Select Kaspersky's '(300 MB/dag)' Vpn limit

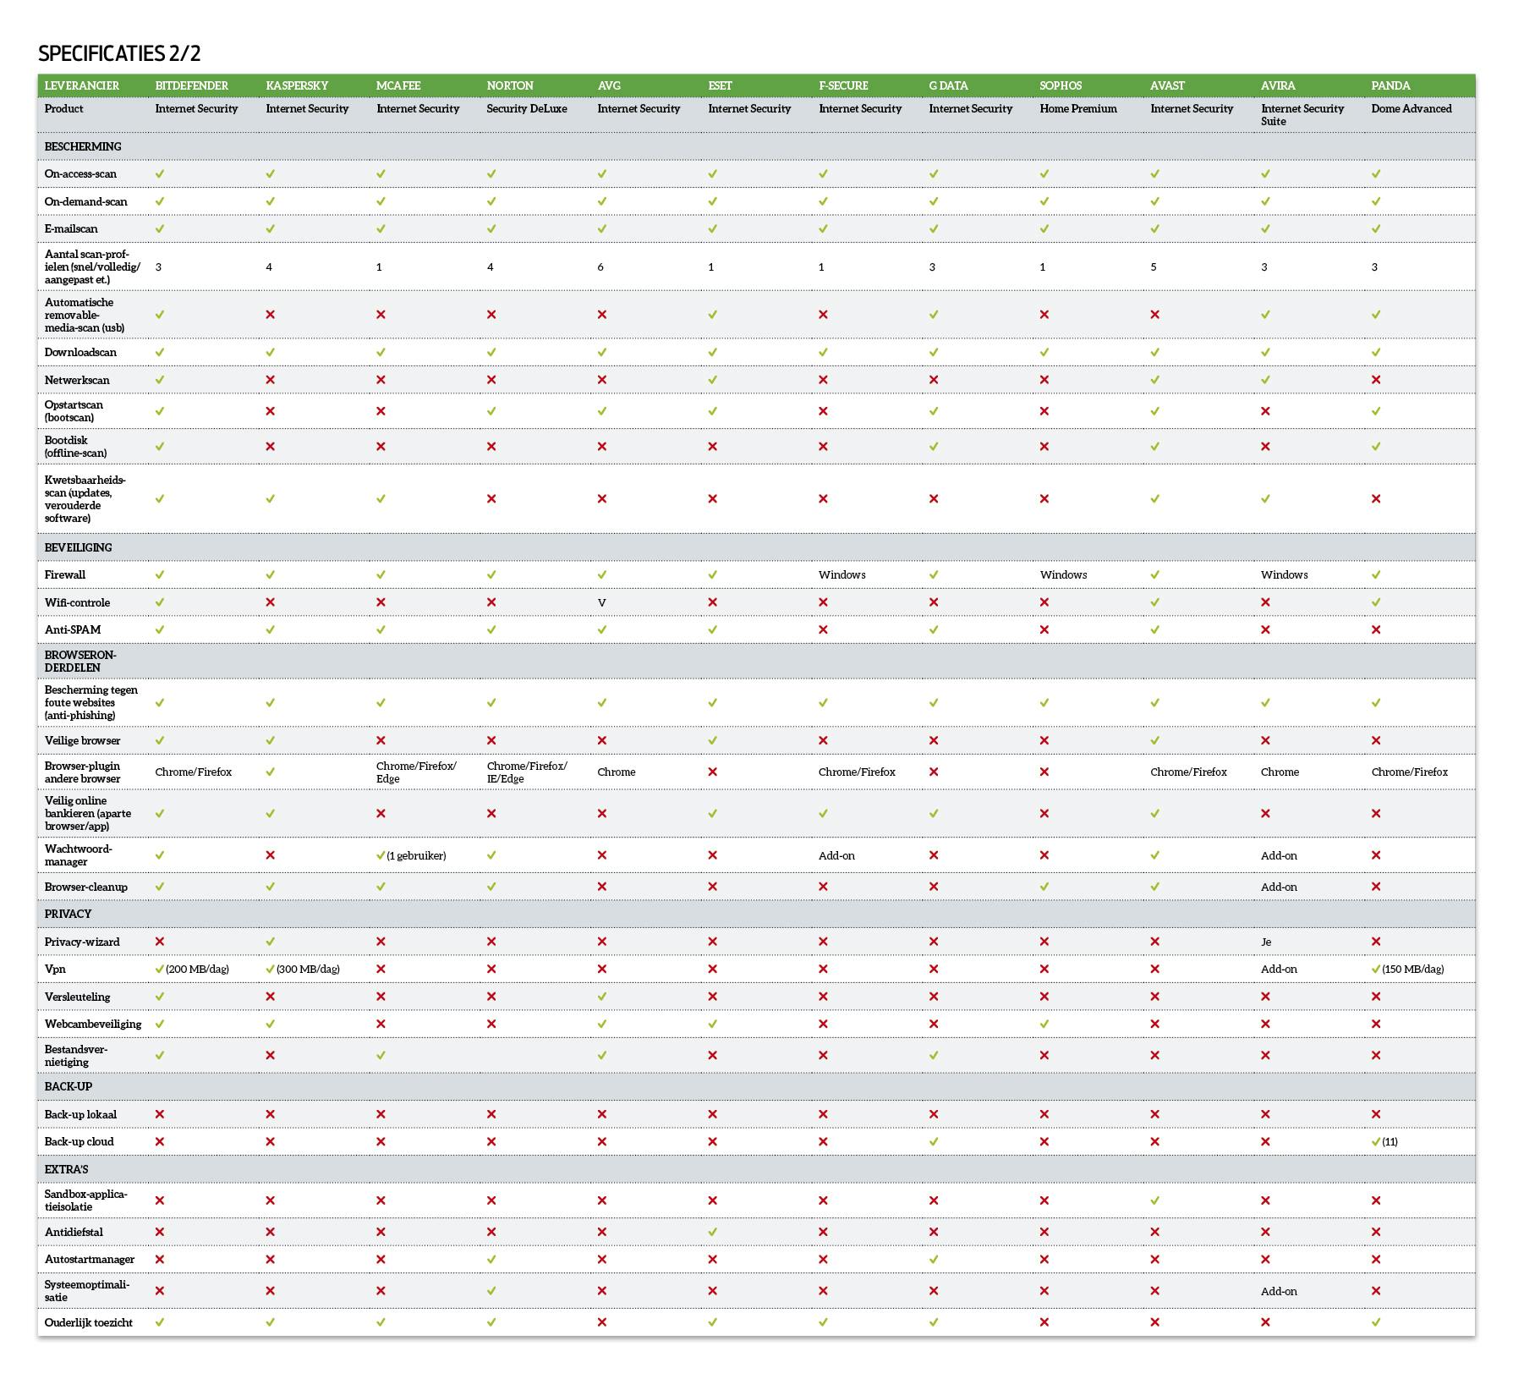[308, 969]
